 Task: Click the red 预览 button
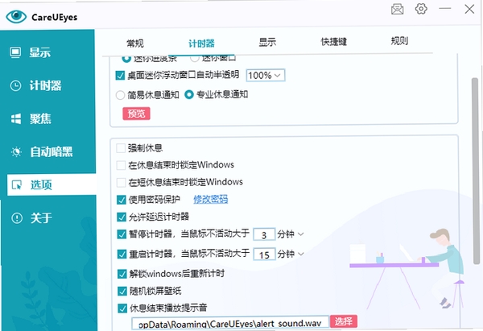click(x=136, y=114)
